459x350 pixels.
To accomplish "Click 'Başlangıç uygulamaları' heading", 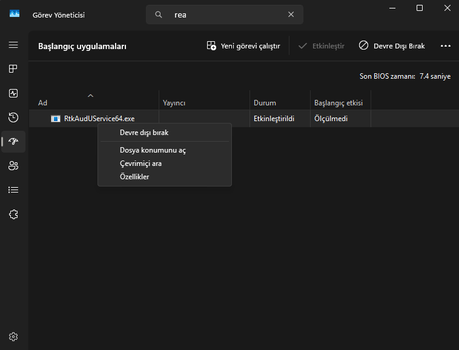I will [82, 46].
